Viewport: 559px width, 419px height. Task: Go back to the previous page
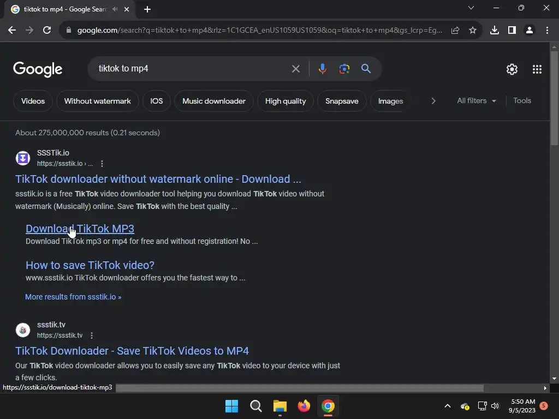click(12, 31)
